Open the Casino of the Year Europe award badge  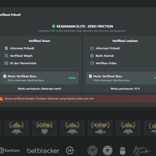coord(128,128)
